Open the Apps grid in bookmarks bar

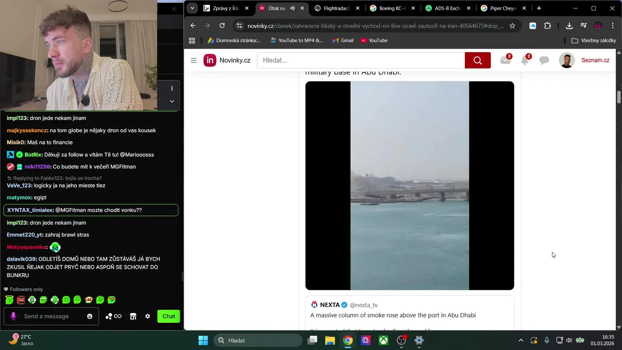(x=192, y=40)
